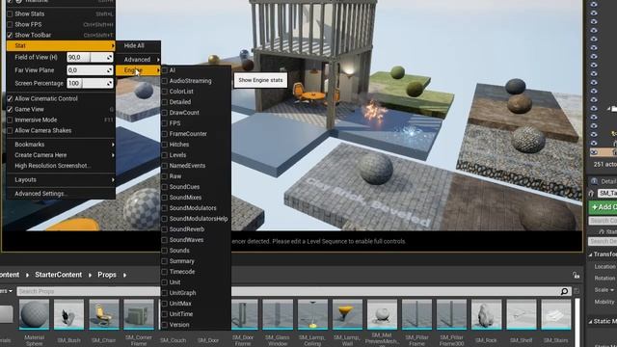
Task: Open the Stat submenu
Action: 61,45
